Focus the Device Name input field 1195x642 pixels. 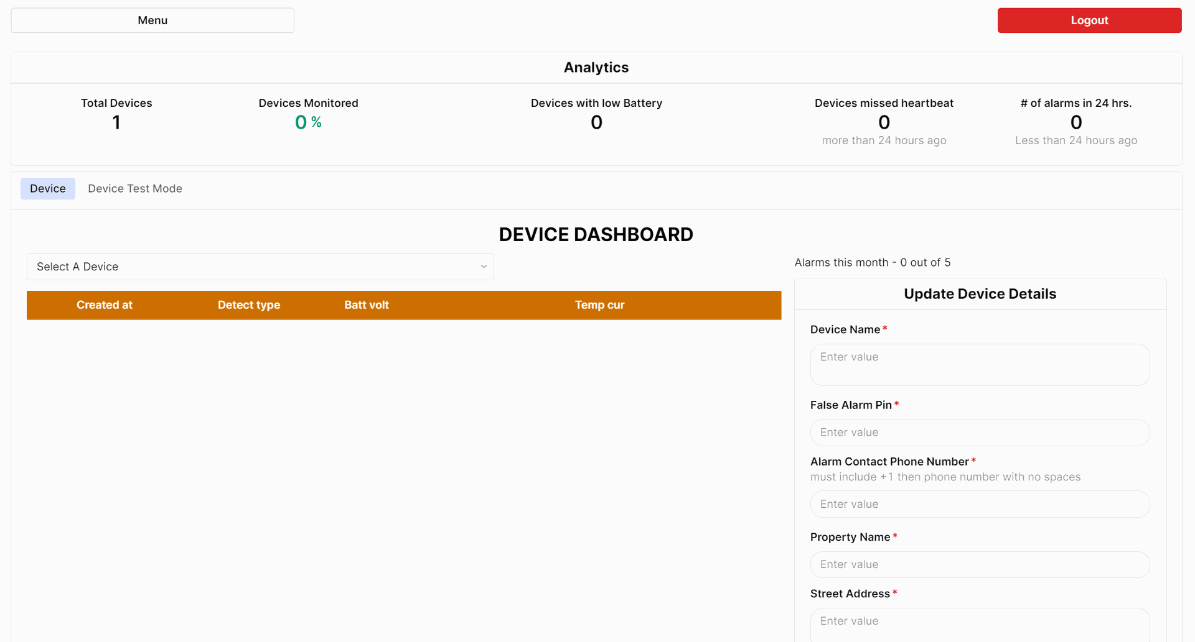pos(980,365)
